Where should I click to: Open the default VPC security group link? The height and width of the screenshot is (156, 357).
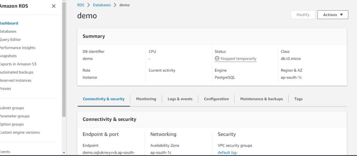tap(228, 153)
